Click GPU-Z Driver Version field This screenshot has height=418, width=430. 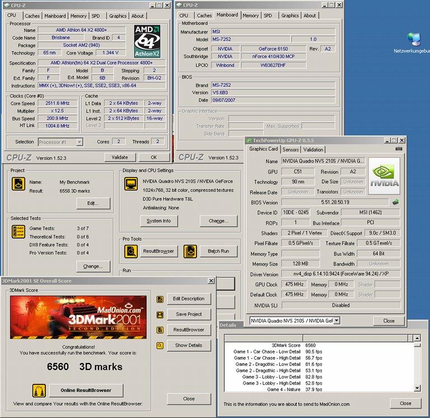click(x=340, y=273)
